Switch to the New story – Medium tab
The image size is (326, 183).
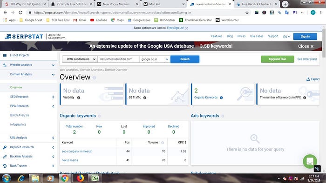click(117, 4)
